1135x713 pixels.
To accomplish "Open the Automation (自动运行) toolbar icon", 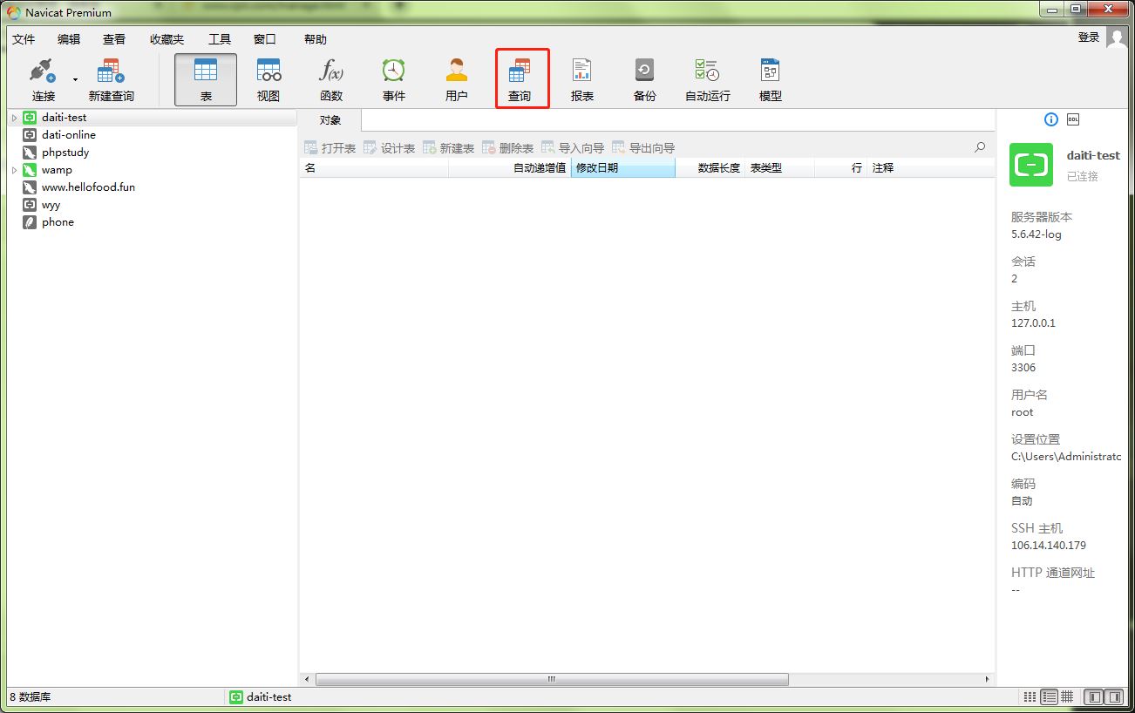I will pyautogui.click(x=707, y=78).
